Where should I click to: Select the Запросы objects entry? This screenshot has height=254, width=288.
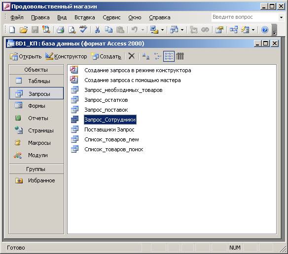[x=36, y=93]
